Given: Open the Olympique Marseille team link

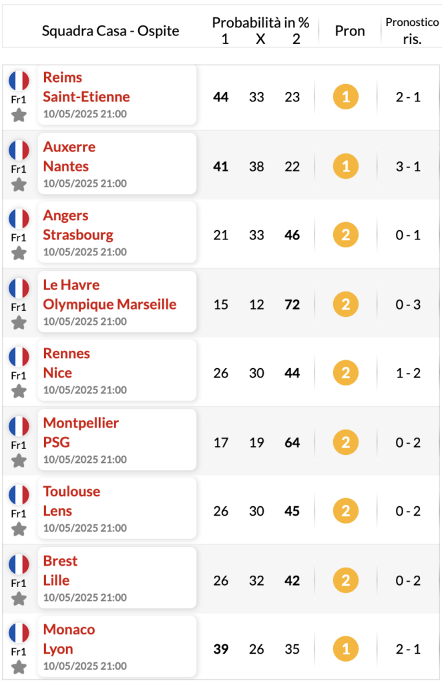Looking at the screenshot, I should click(x=110, y=304).
